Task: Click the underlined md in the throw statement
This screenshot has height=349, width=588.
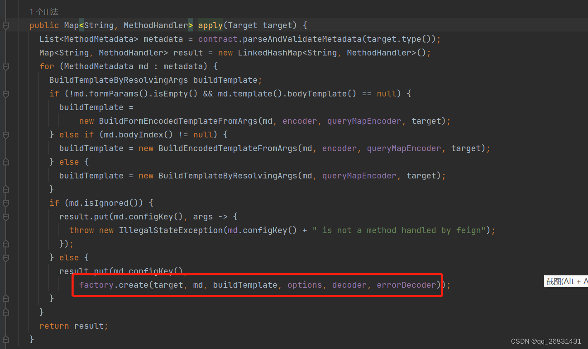Action: click(233, 231)
